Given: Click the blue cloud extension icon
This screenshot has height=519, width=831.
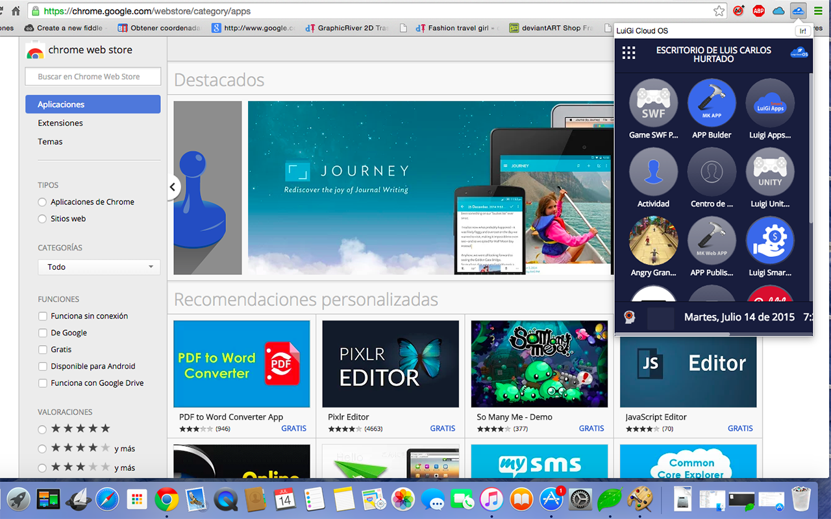Looking at the screenshot, I should click(x=778, y=10).
